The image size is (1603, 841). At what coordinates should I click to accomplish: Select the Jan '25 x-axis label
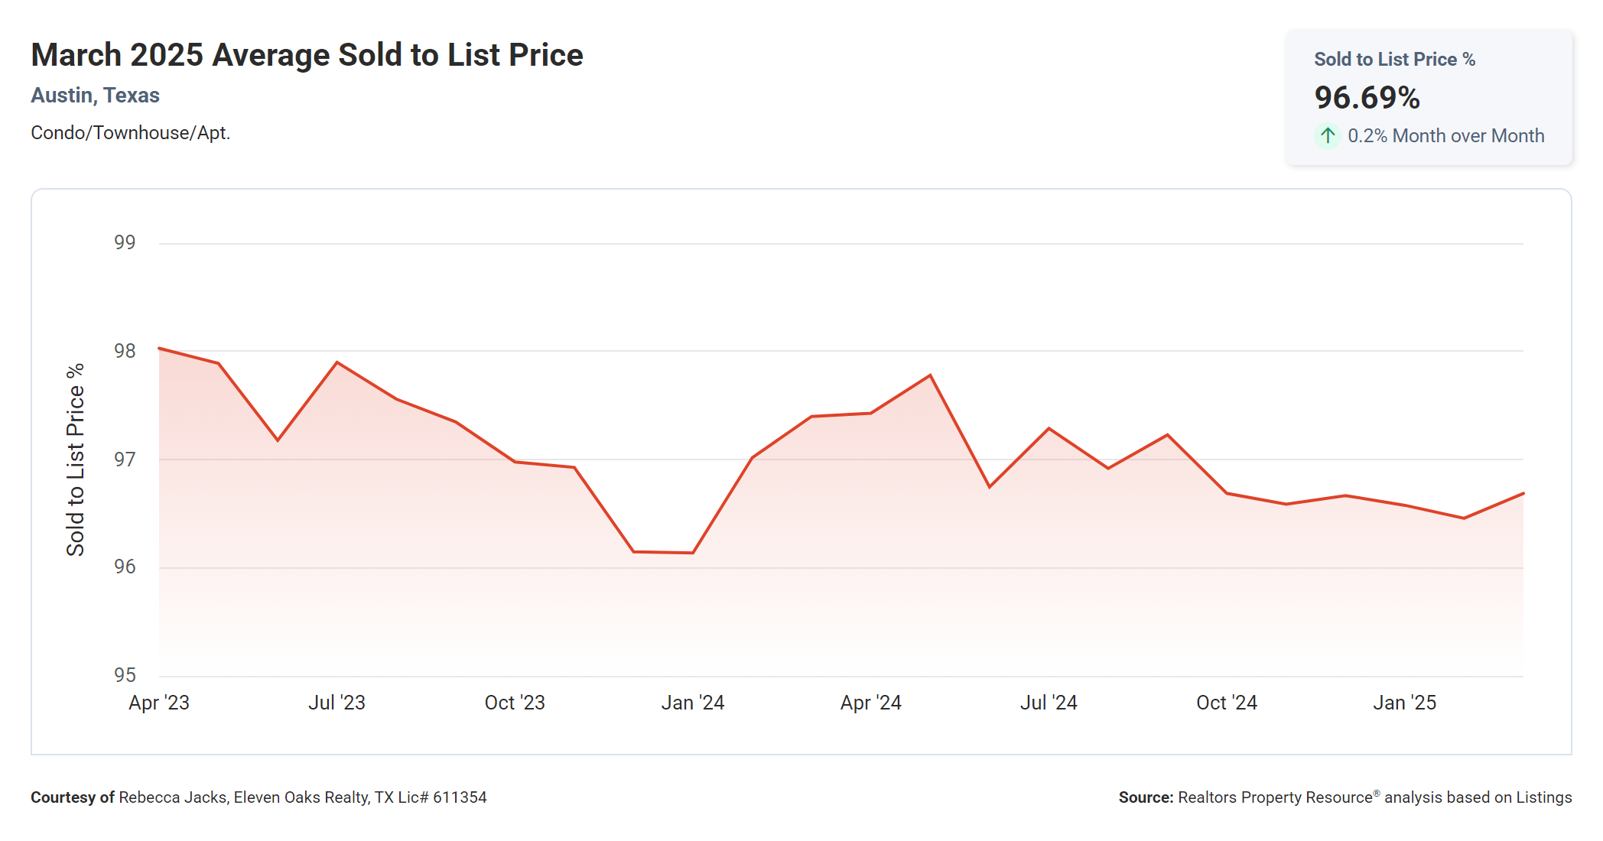click(1404, 703)
